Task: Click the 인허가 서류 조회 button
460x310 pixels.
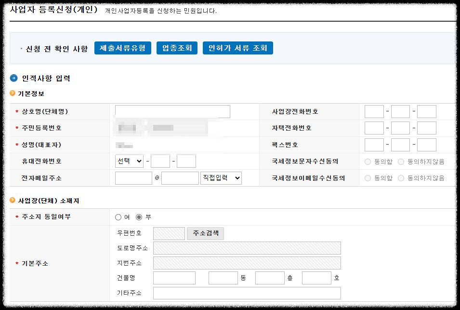Action: [x=238, y=48]
